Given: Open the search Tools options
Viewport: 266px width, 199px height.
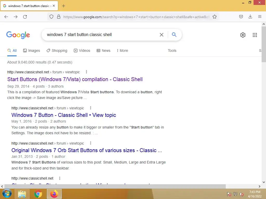Looking at the screenshot, I should [172, 51].
